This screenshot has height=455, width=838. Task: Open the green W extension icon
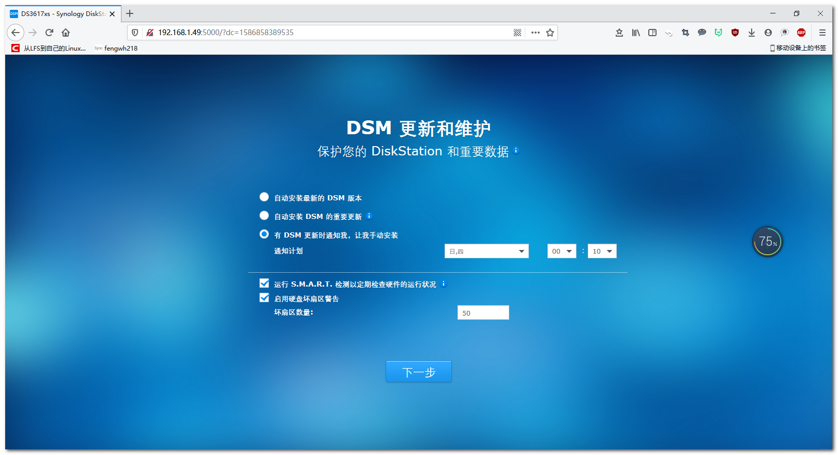tap(719, 33)
